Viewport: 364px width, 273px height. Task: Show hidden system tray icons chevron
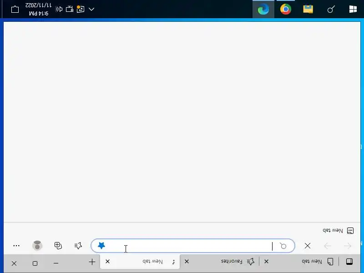click(91, 9)
